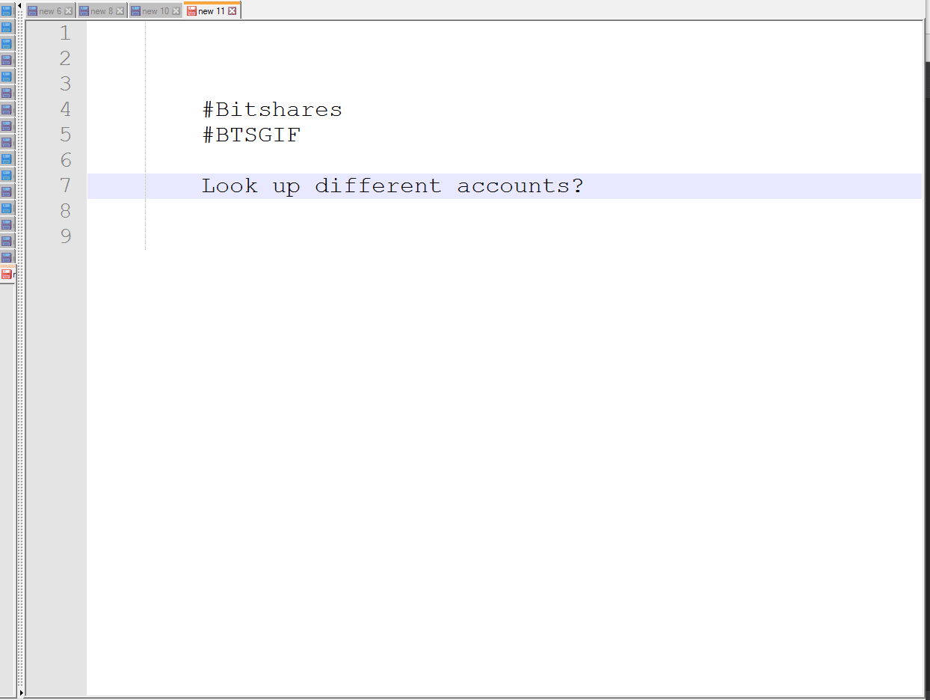
Task: Close the "new 8" tab
Action: tap(120, 11)
